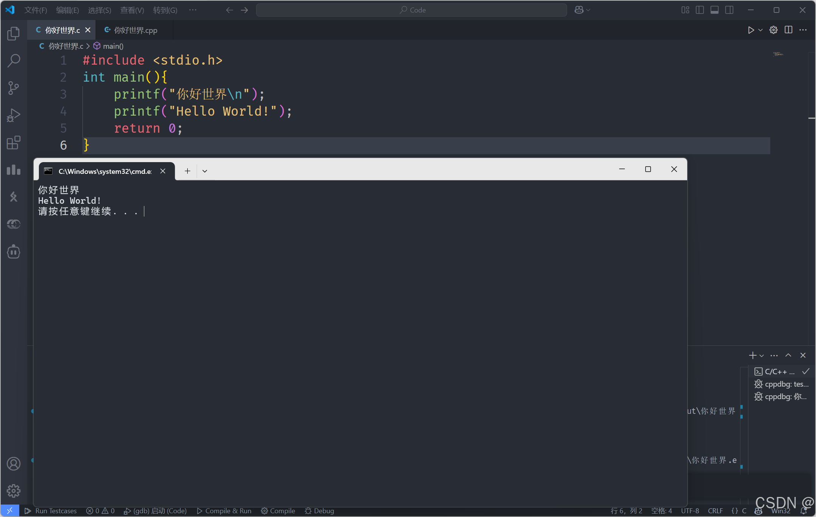The height and width of the screenshot is (517, 816).
Task: Open the Extensions view
Action: (x=14, y=142)
